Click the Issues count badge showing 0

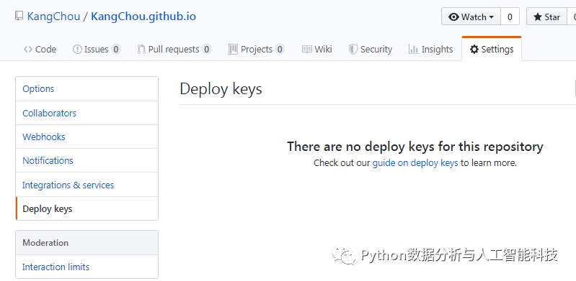(116, 50)
